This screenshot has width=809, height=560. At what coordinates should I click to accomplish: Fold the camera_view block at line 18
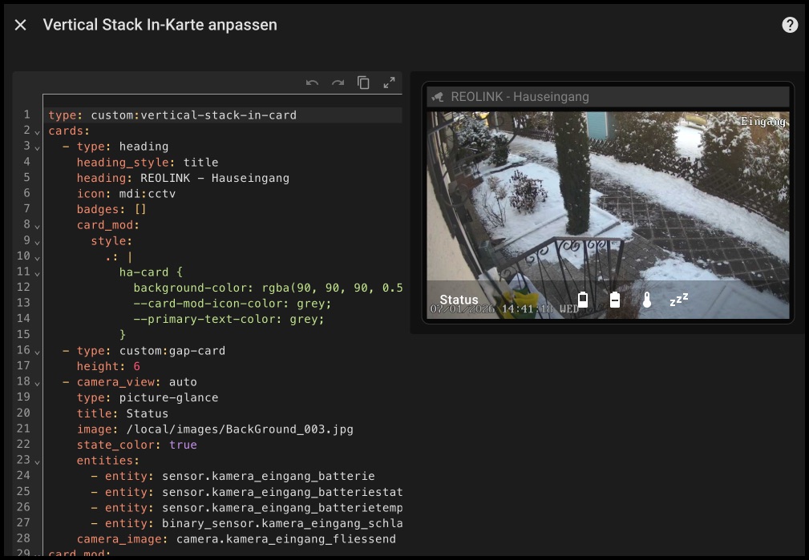38,383
